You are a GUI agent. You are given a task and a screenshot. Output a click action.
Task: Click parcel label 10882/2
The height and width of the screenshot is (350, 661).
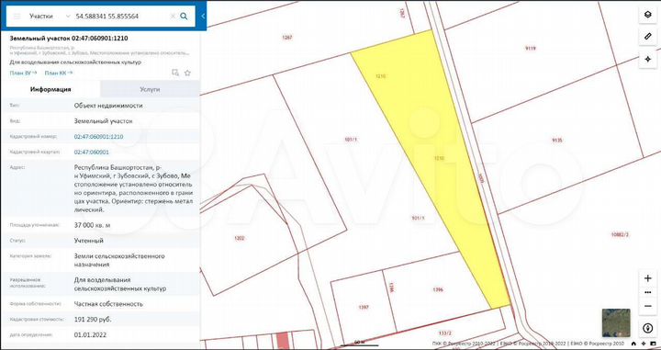click(620, 234)
